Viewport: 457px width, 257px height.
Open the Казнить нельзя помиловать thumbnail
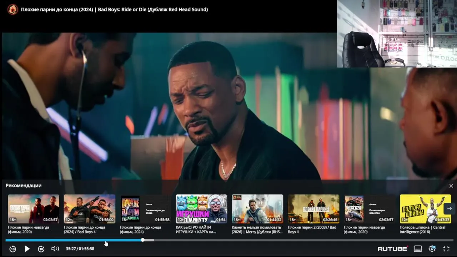coord(257,209)
